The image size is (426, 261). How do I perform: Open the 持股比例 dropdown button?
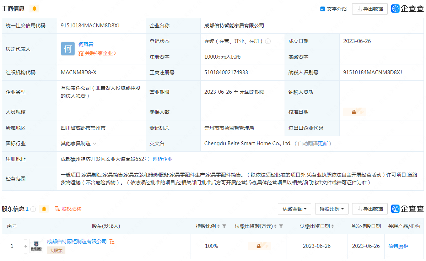click(x=331, y=209)
